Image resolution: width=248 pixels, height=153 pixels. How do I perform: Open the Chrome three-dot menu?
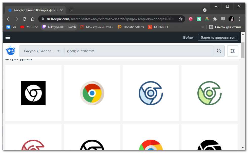point(239,19)
